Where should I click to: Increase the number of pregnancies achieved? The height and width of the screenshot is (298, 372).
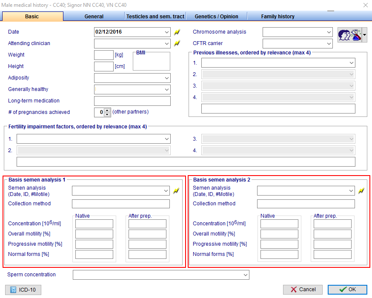[107, 111]
